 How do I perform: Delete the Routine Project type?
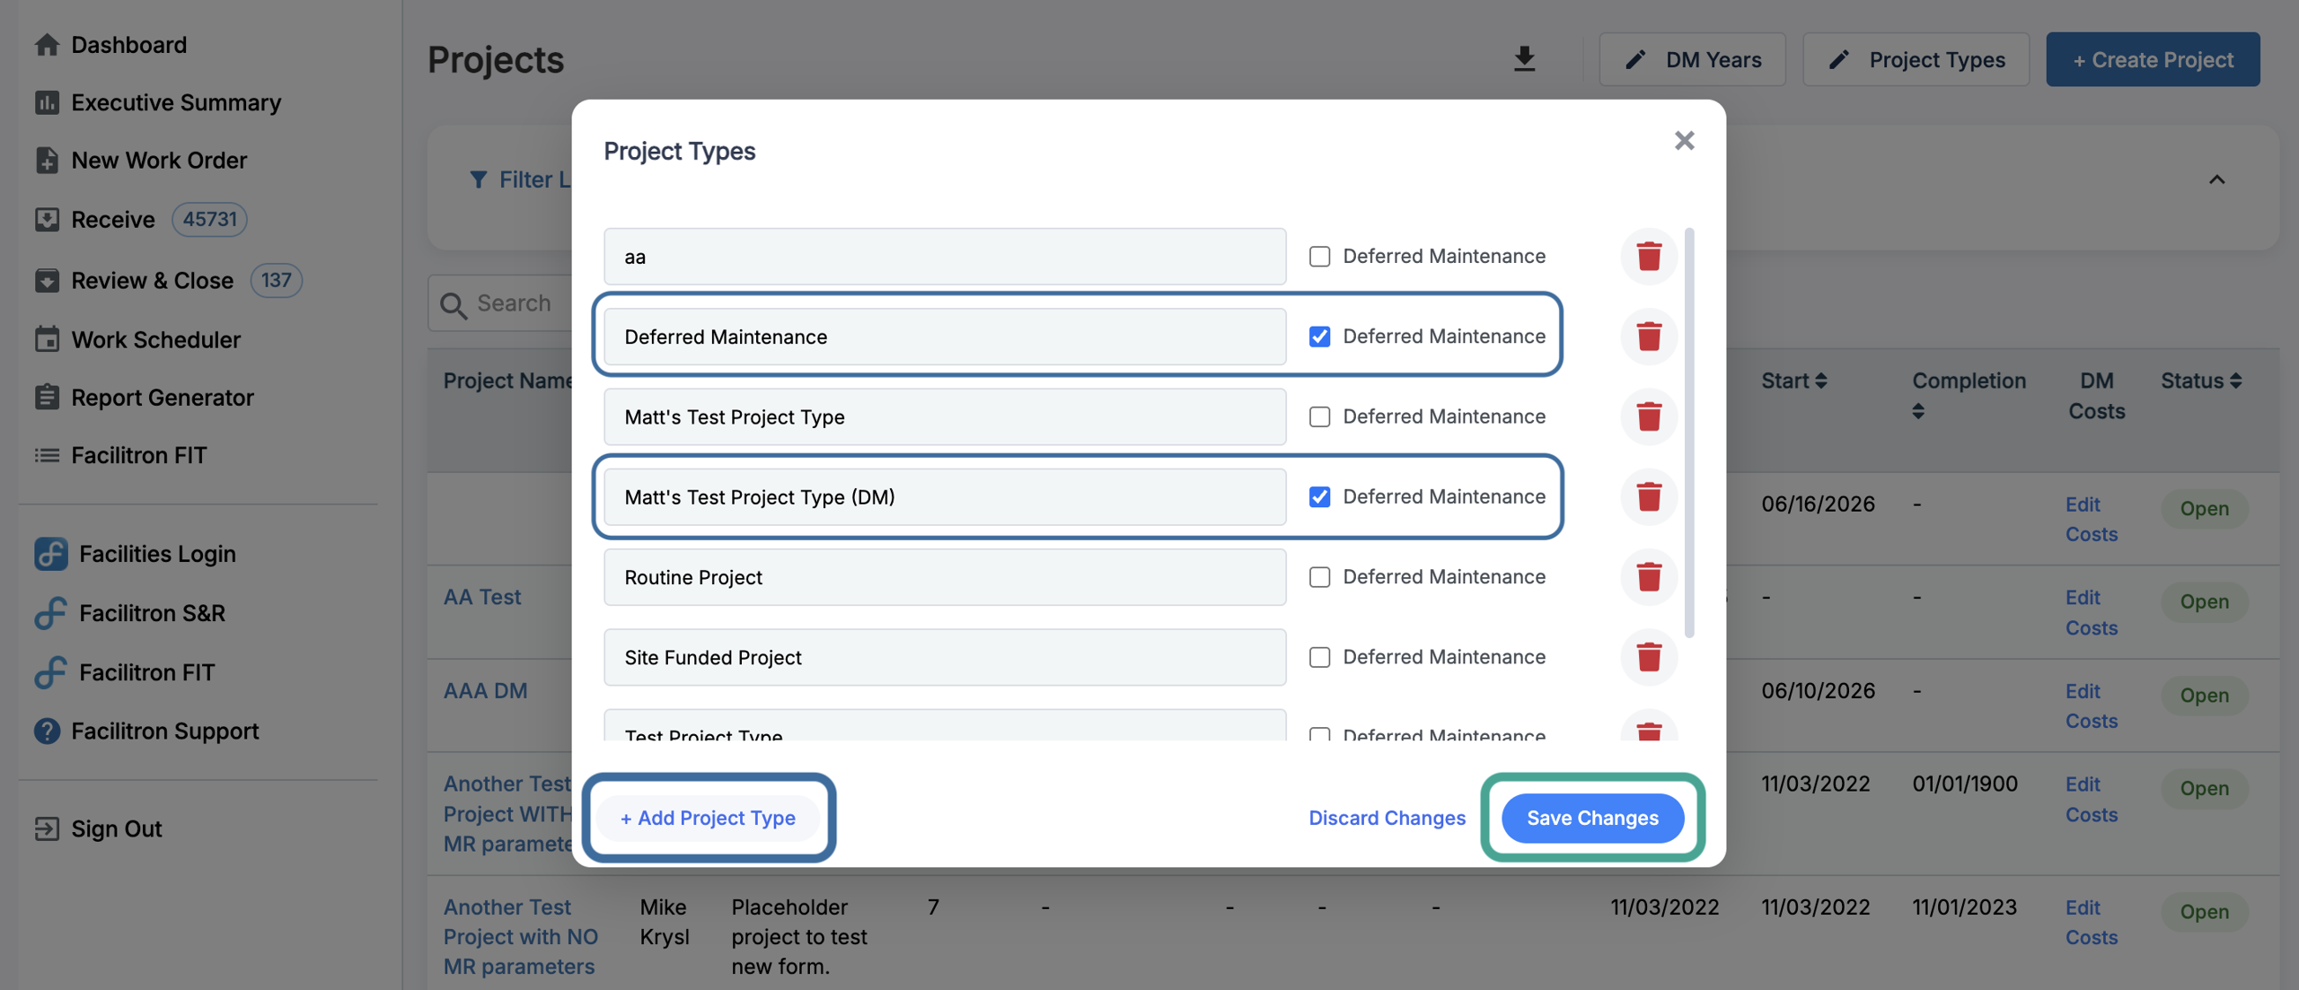coord(1648,577)
